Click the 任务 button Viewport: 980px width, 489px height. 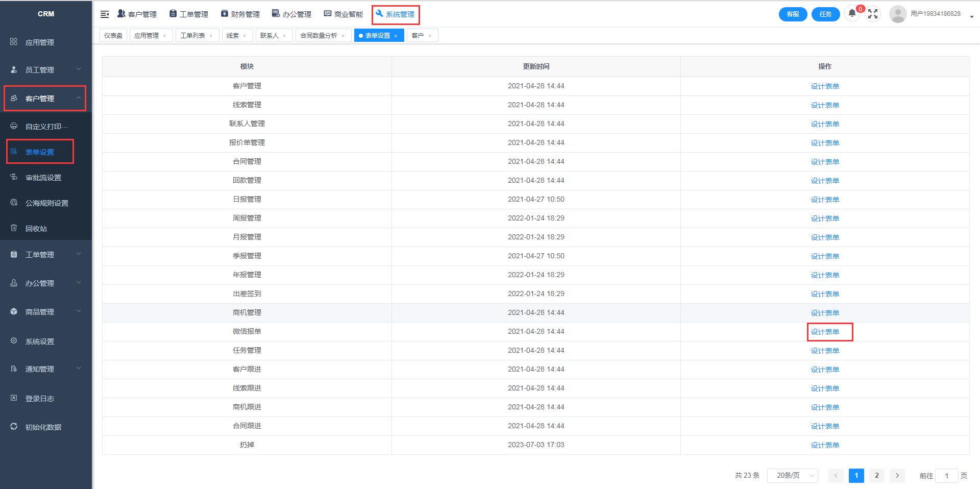click(x=825, y=14)
